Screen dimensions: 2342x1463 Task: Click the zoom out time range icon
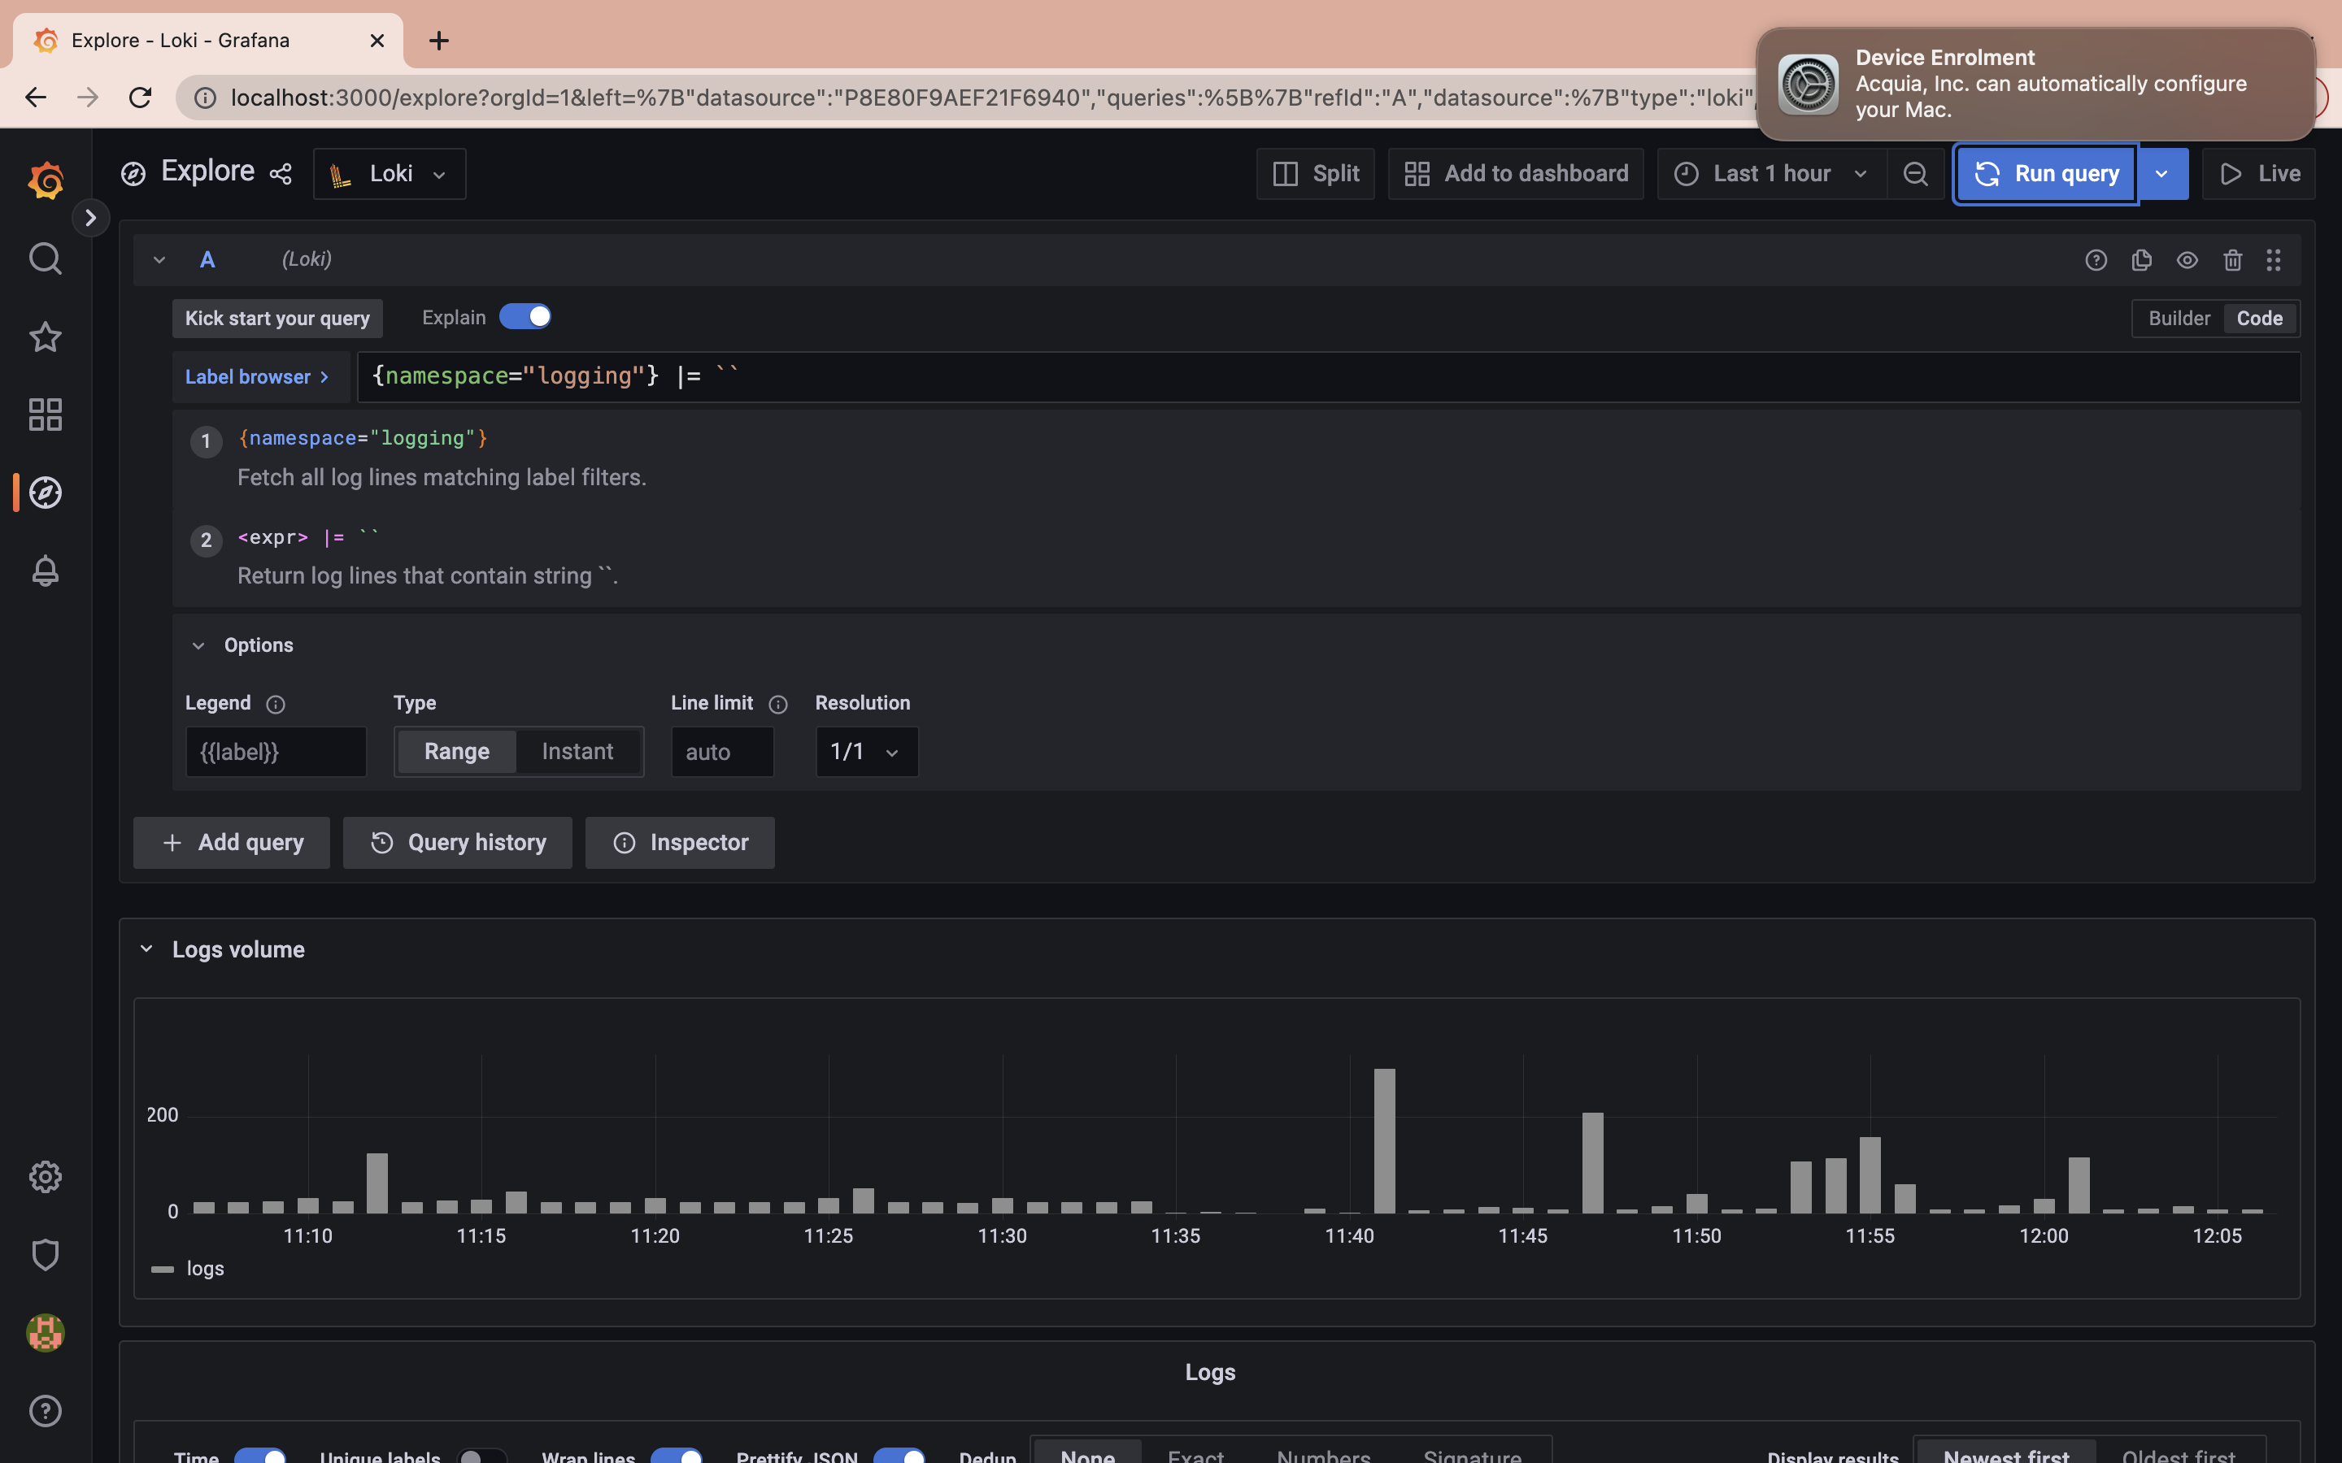tap(1915, 174)
